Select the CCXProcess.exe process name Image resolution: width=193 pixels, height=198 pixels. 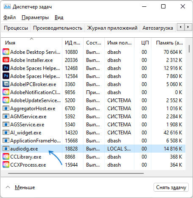click(x=28, y=165)
